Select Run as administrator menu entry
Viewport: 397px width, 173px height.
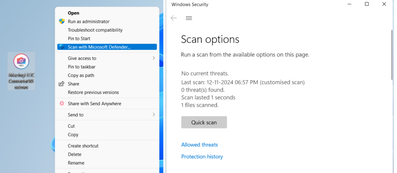coord(89,22)
